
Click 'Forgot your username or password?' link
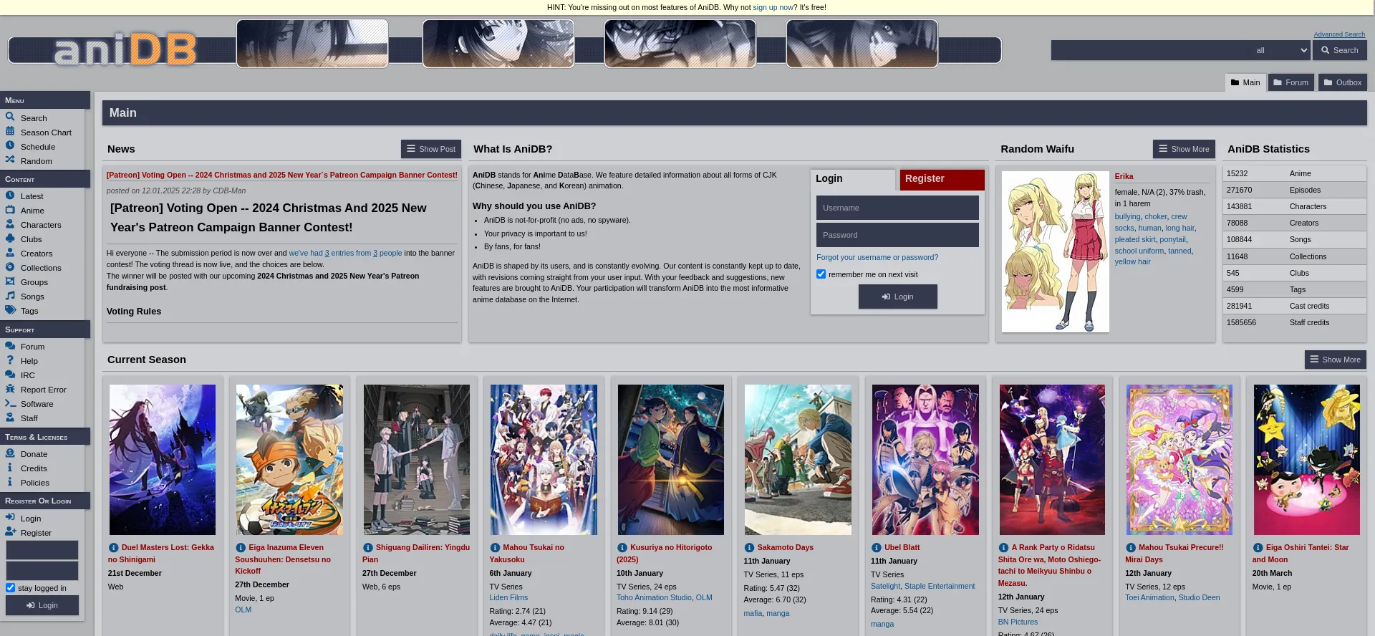(x=877, y=257)
